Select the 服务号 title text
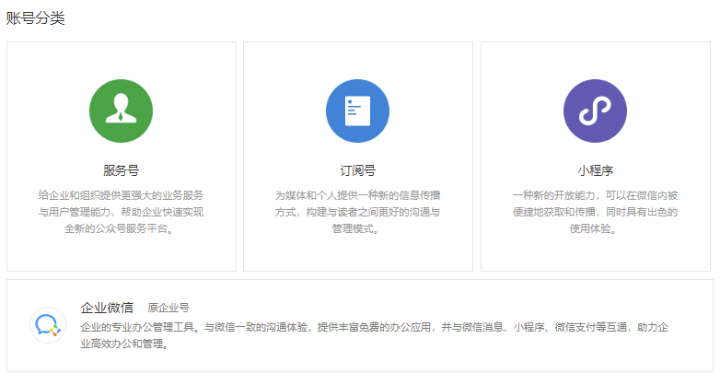This screenshot has height=385, width=720. (122, 170)
